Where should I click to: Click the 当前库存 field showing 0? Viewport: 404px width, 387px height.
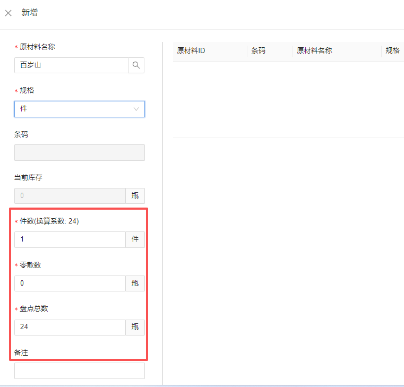tap(70, 196)
